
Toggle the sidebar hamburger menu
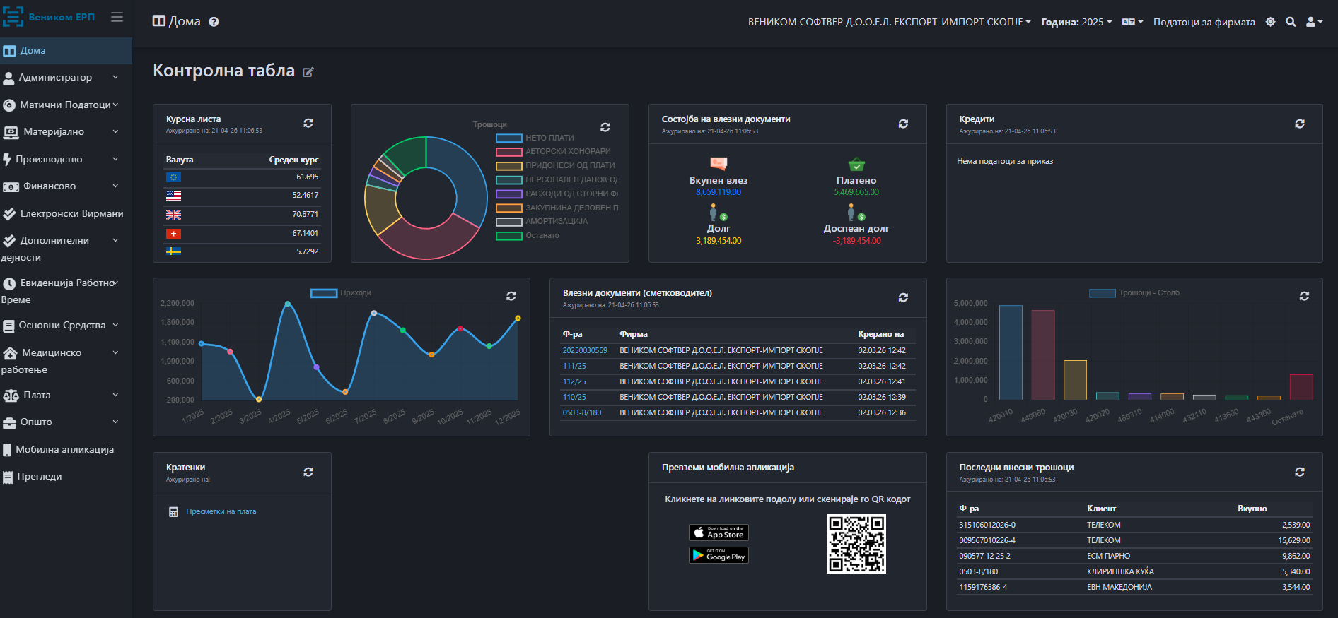[x=117, y=17]
